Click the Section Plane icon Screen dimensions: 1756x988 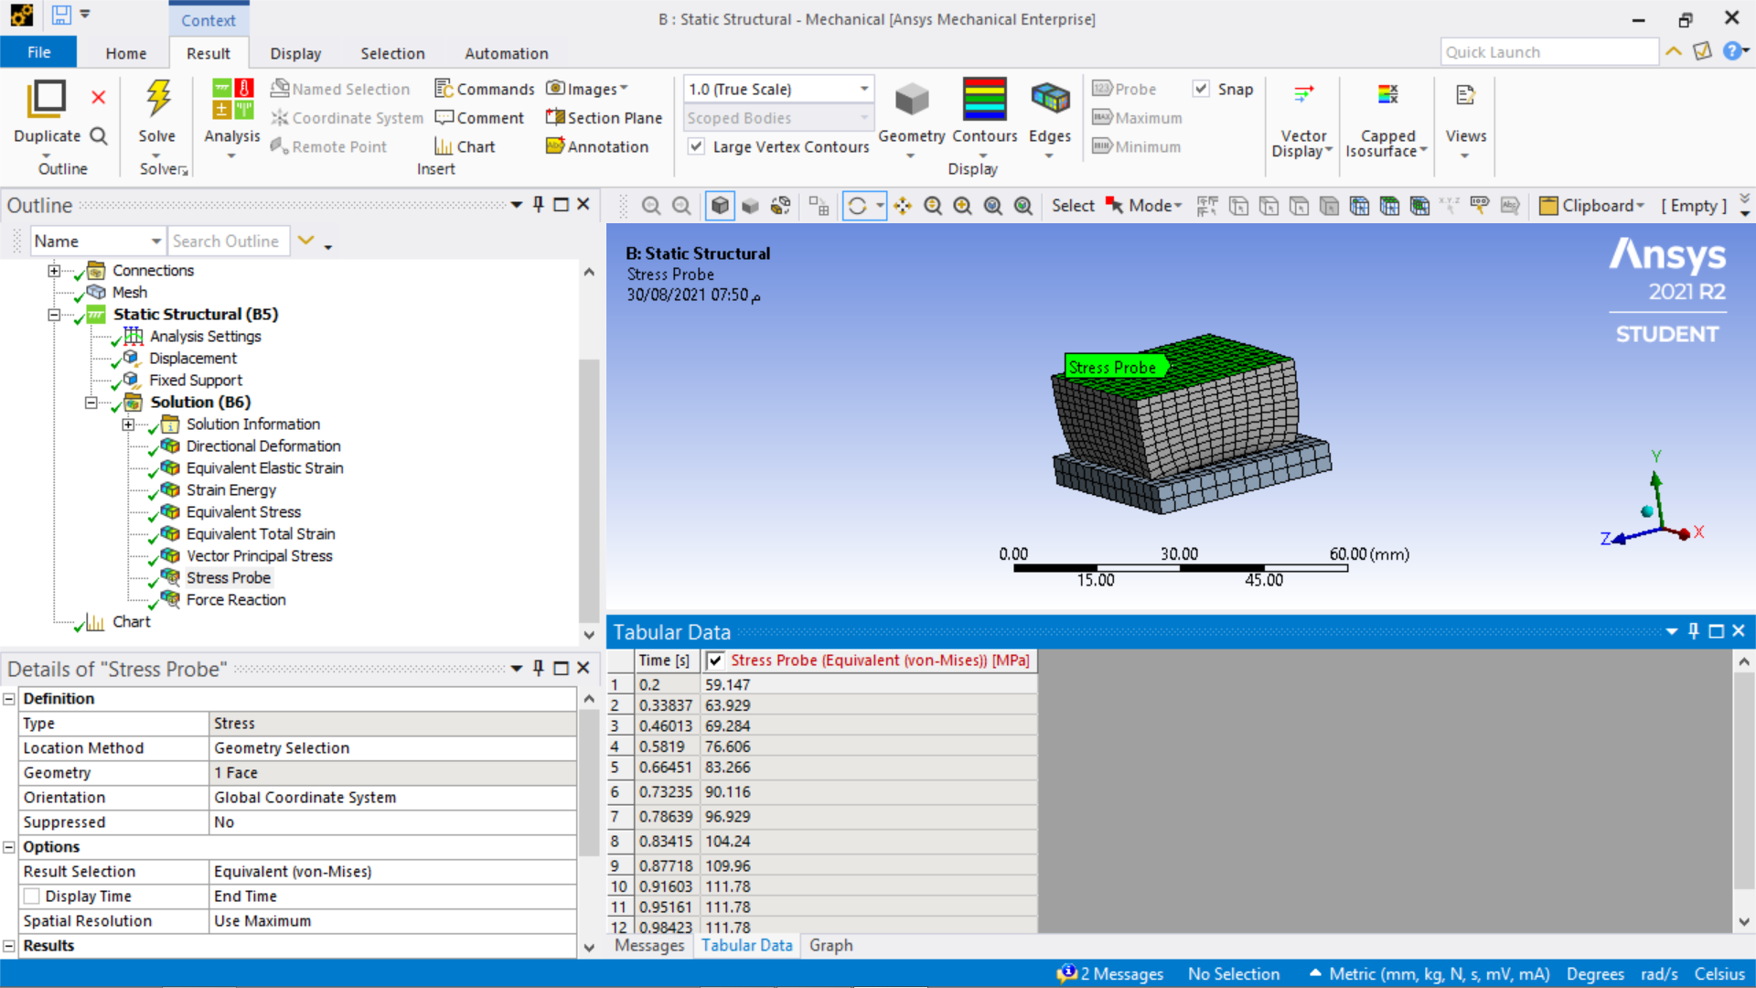tap(554, 117)
